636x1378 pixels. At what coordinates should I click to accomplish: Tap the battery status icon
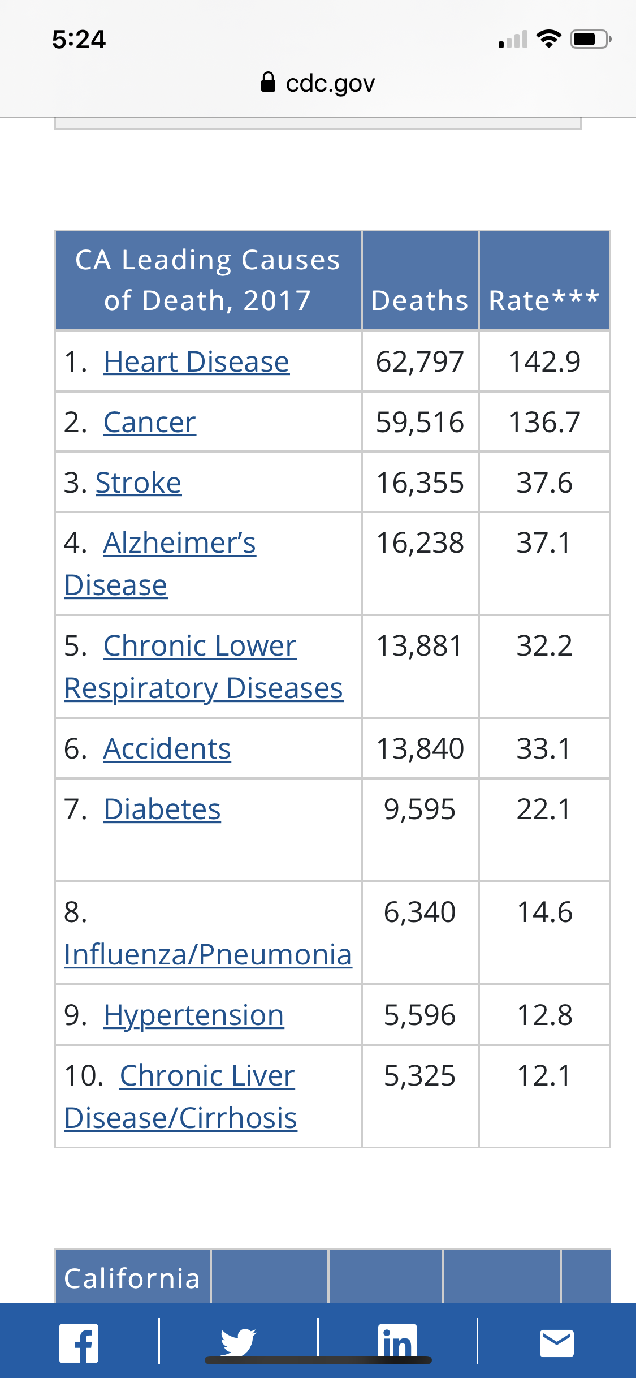point(590,39)
